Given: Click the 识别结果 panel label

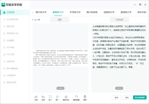Looking at the screenshot, I should [x=119, y=20].
